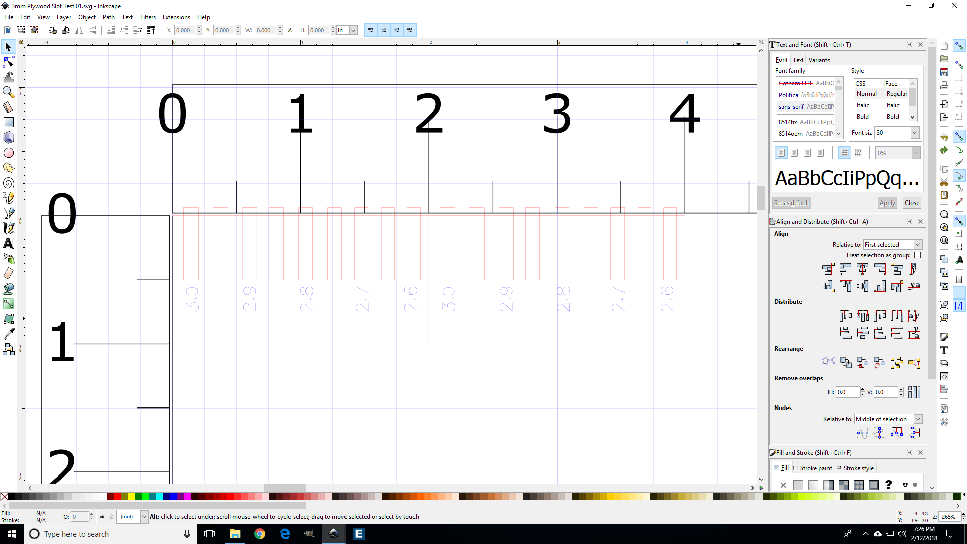The width and height of the screenshot is (967, 544).
Task: Select the Connector diagram tool
Action: (8, 349)
